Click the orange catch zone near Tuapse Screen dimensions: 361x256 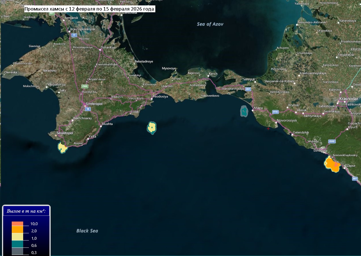click(x=332, y=164)
